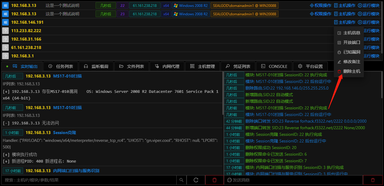Click the search magnifier icon button

(181, 180)
